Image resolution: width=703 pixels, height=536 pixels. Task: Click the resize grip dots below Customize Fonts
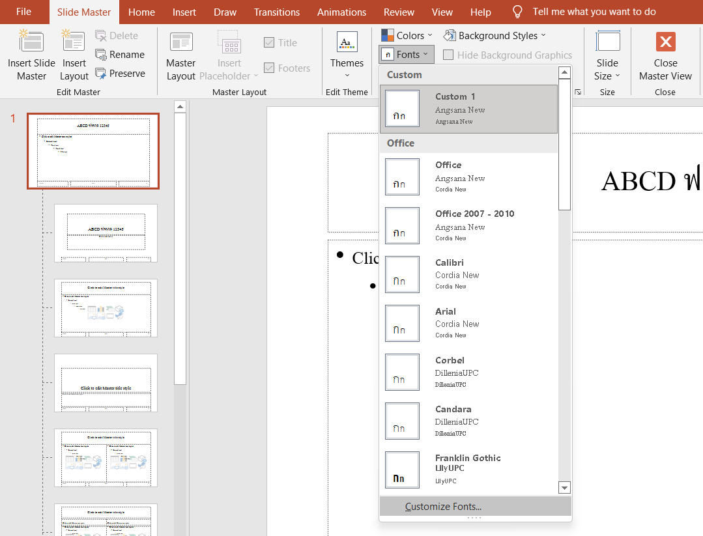click(474, 518)
